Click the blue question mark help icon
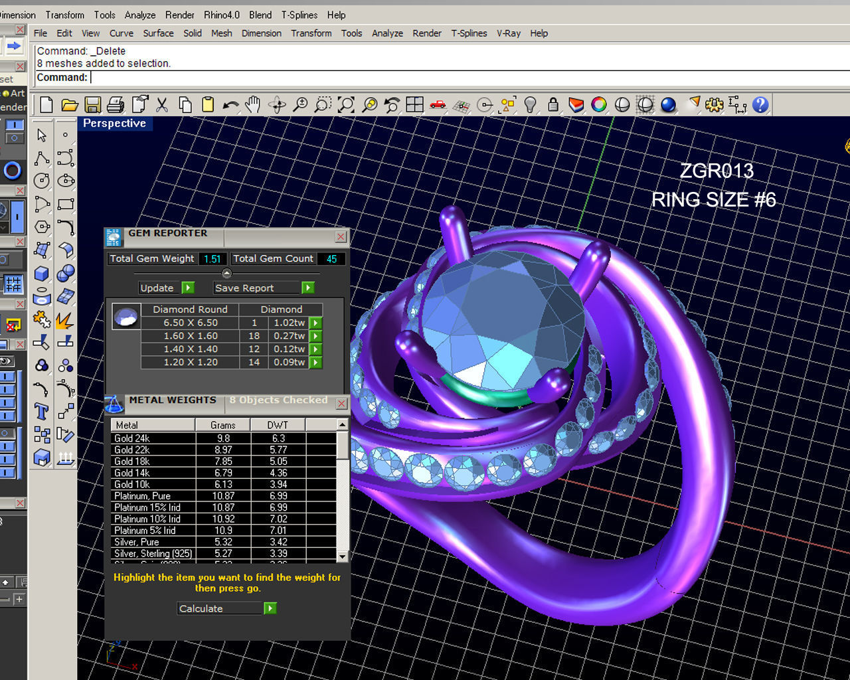Viewport: 850px width, 680px height. 760,104
